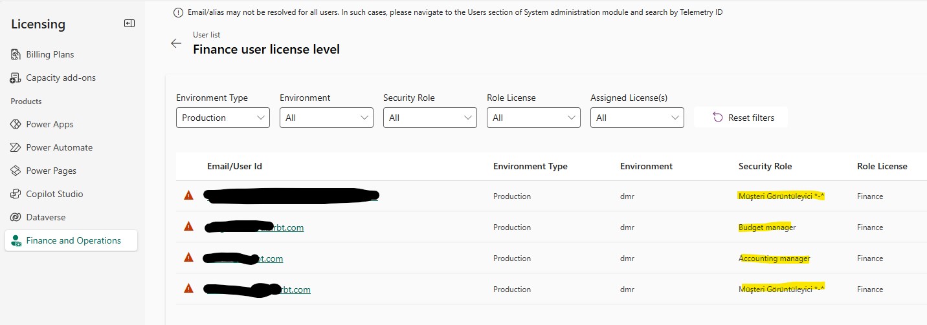Sort by Security Role column header
927x325 pixels.
pos(765,166)
